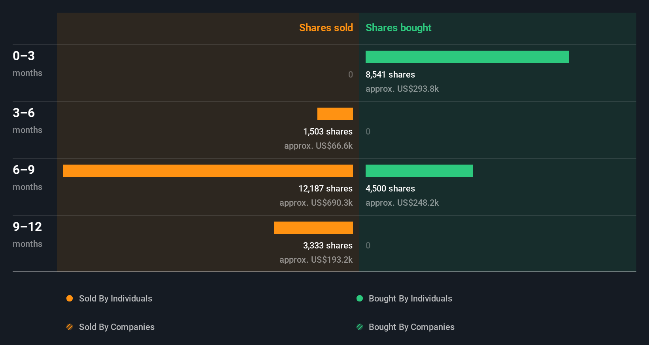The height and width of the screenshot is (345, 649).
Task: Click the orange Sold By Individuals legend dot
Action: [x=70, y=298]
